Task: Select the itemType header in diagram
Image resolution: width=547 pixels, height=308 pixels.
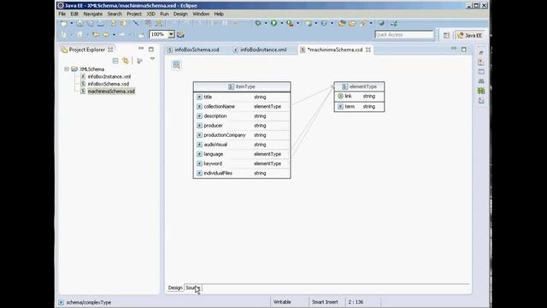Action: click(242, 86)
